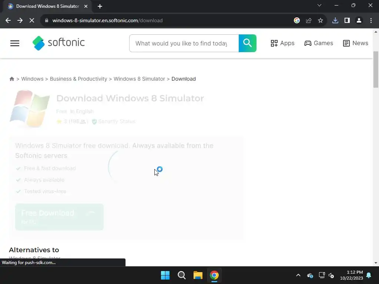The width and height of the screenshot is (379, 284).
Task: Click the search magnifier button
Action: (x=248, y=43)
